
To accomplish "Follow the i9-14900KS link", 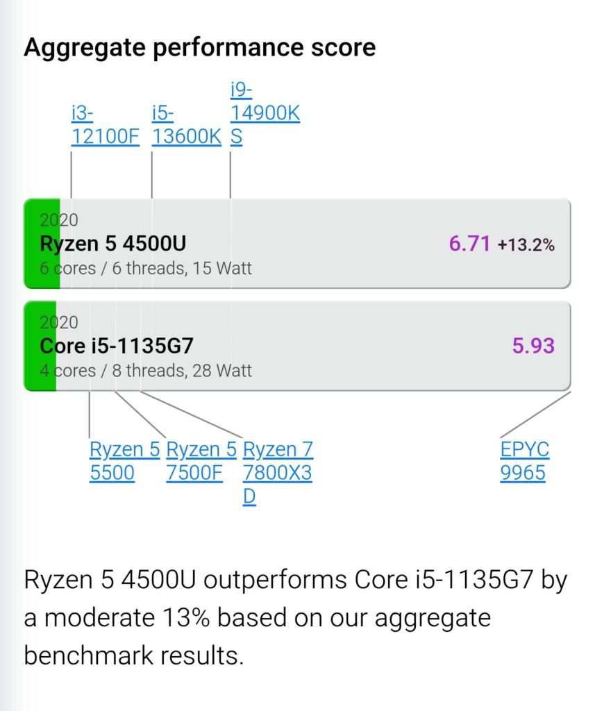I will point(265,113).
